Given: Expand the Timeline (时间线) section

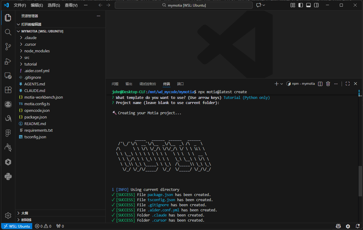Looking at the screenshot, I should tap(60, 220).
